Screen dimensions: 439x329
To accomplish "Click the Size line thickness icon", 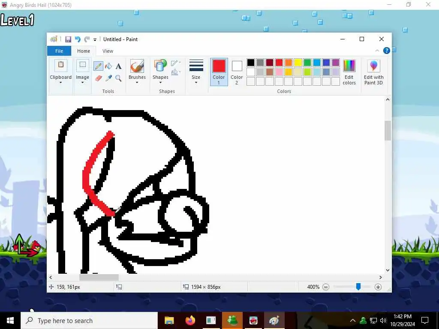I will tap(196, 66).
